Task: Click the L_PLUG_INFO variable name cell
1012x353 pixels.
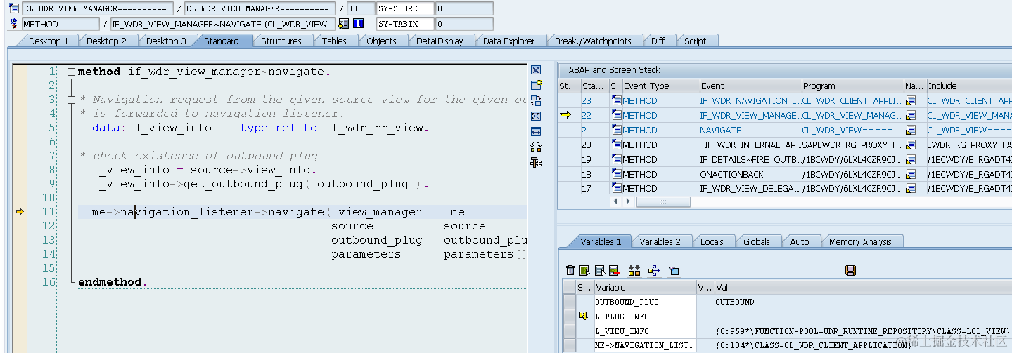Action: pyautogui.click(x=645, y=317)
